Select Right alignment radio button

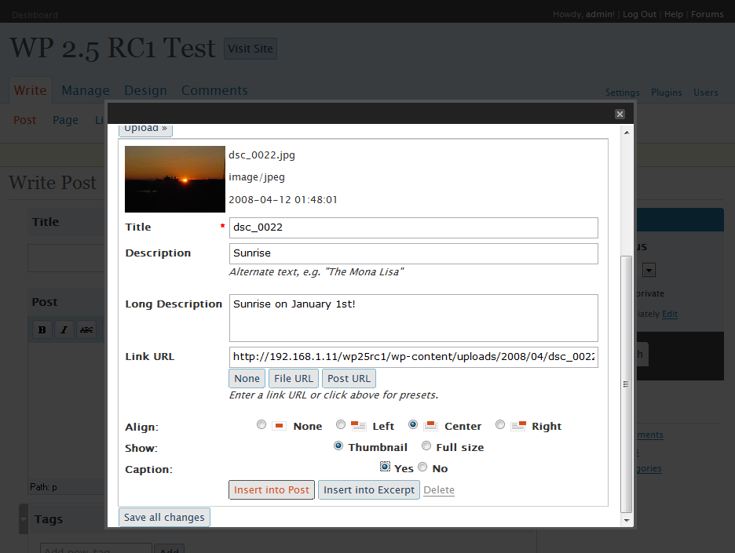coord(500,424)
